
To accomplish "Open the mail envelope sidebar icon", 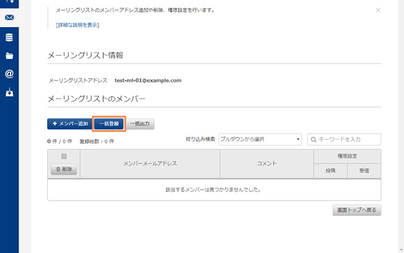I will tap(9, 17).
